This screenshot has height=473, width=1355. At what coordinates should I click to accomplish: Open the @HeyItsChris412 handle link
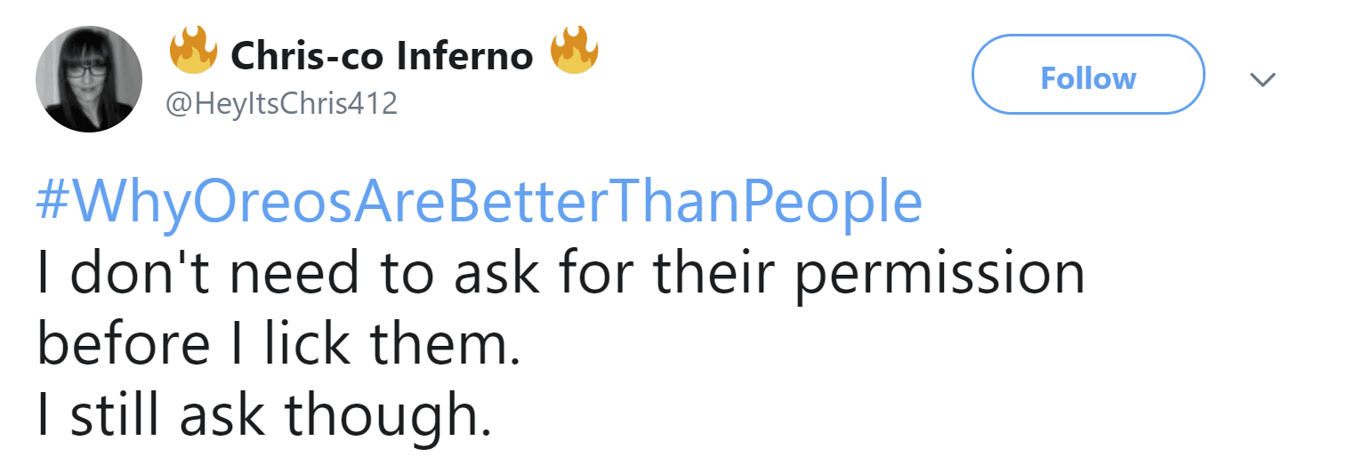281,106
